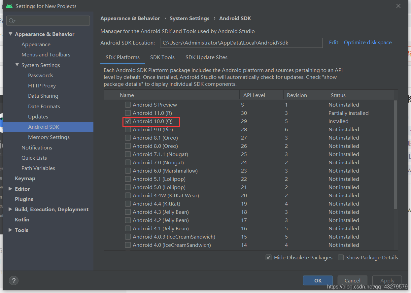Open the Memory Settings page

49,137
